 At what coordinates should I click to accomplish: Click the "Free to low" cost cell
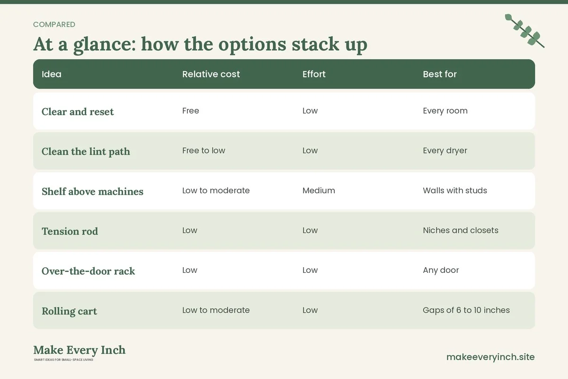(x=204, y=151)
